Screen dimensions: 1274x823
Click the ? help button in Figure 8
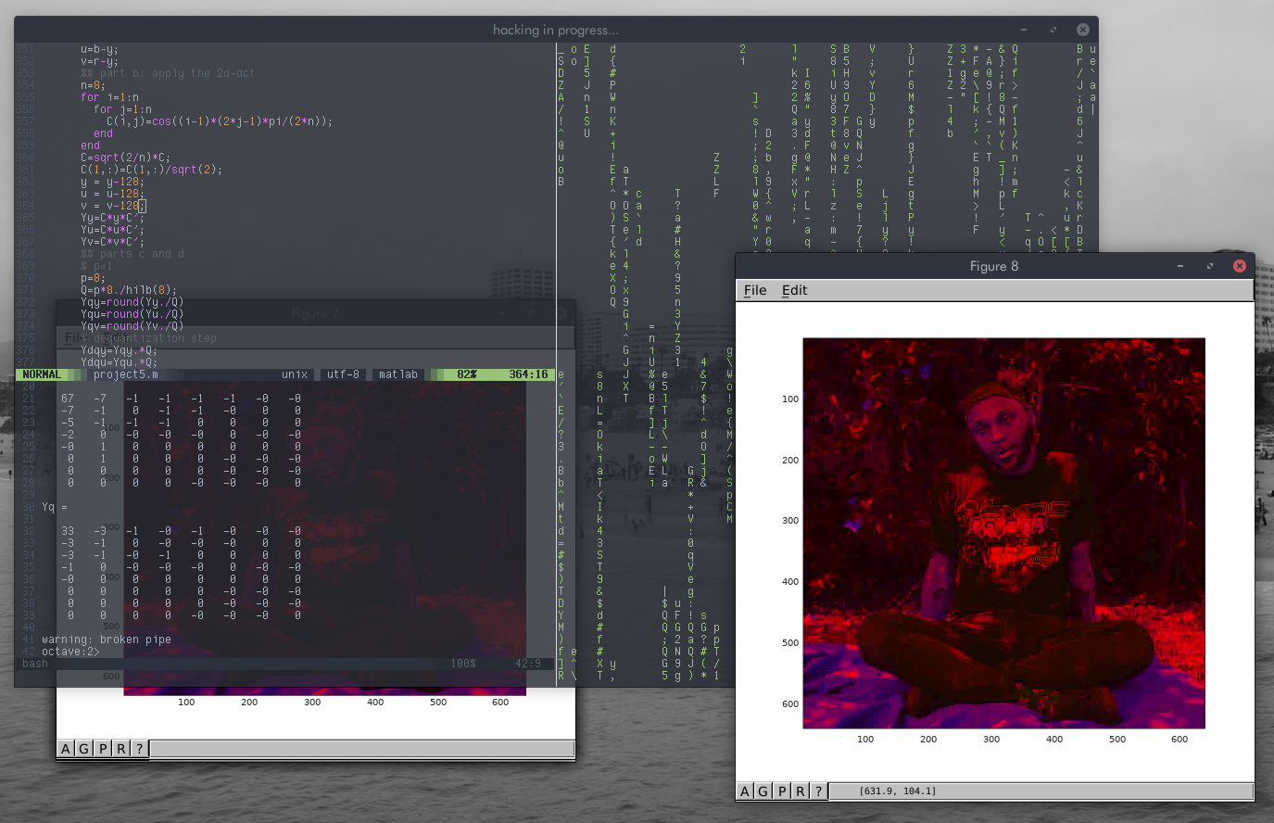[x=818, y=791]
